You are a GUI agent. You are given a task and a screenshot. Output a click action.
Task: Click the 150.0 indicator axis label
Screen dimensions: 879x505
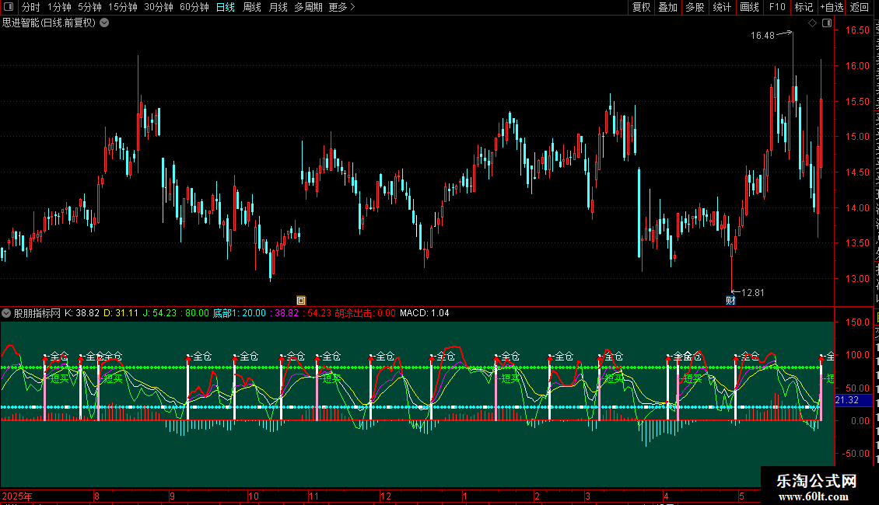[x=857, y=322]
